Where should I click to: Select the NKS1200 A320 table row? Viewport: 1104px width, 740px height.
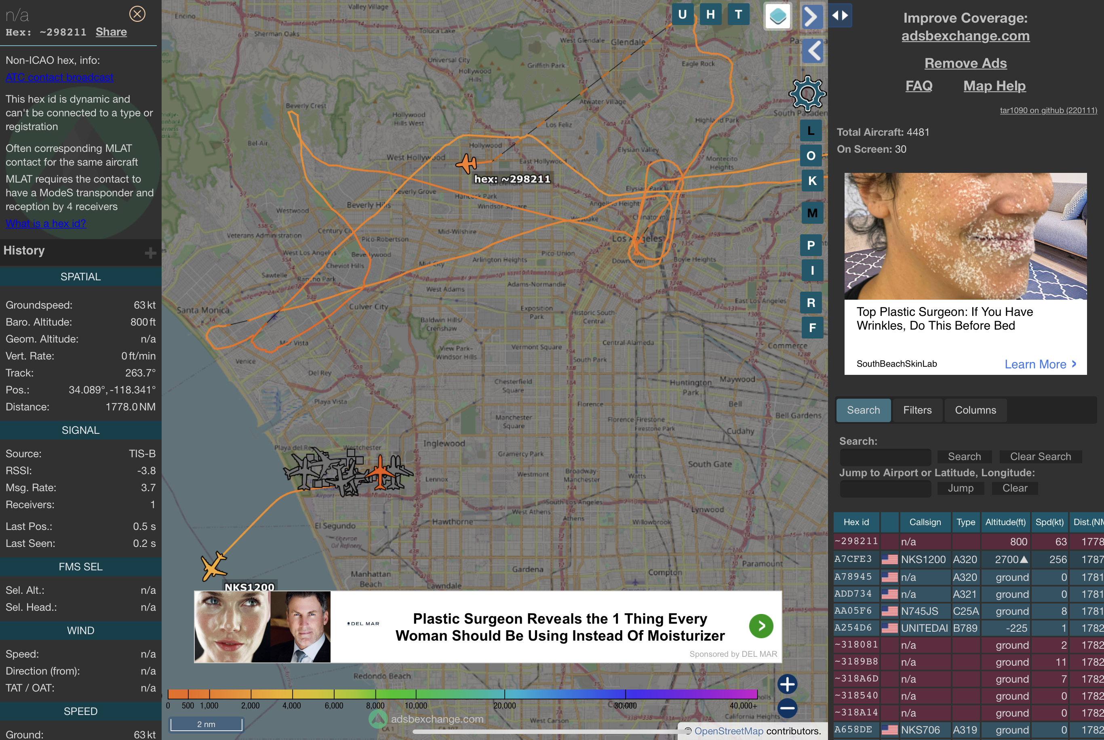968,559
